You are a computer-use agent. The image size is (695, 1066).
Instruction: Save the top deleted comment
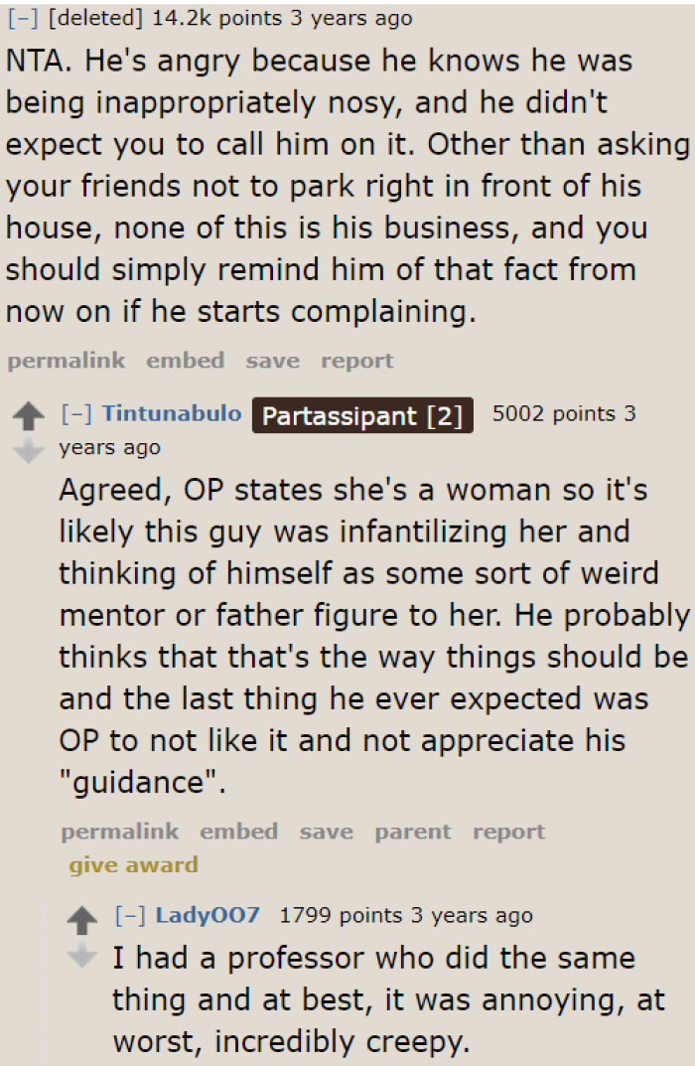tap(272, 360)
